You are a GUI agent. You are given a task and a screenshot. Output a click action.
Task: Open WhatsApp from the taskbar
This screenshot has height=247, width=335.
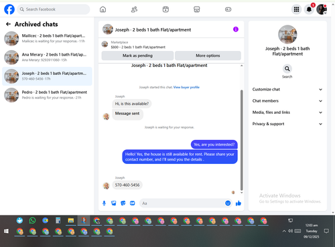pyautogui.click(x=32, y=221)
